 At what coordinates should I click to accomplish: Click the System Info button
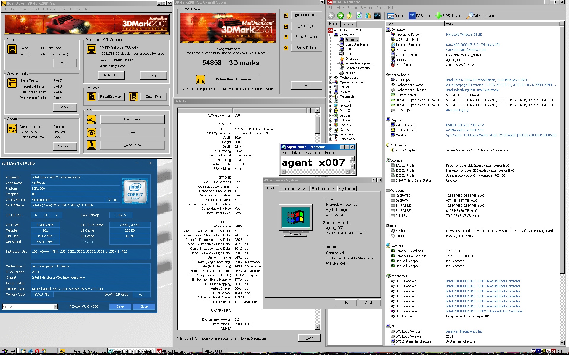click(x=111, y=75)
